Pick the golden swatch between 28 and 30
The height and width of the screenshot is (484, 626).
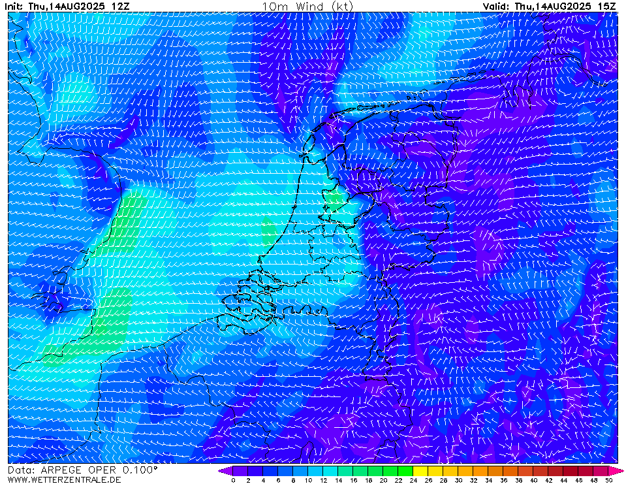click(x=451, y=471)
